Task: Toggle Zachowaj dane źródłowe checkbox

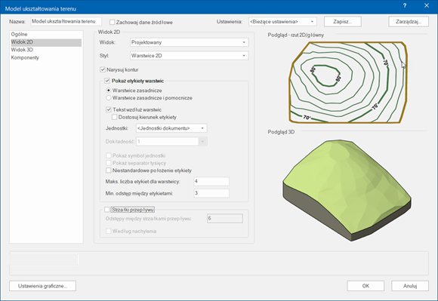Action: coord(113,22)
